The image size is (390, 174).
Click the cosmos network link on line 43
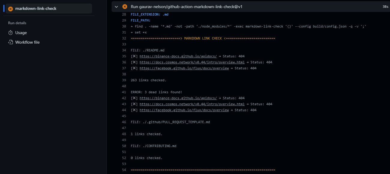(x=192, y=104)
